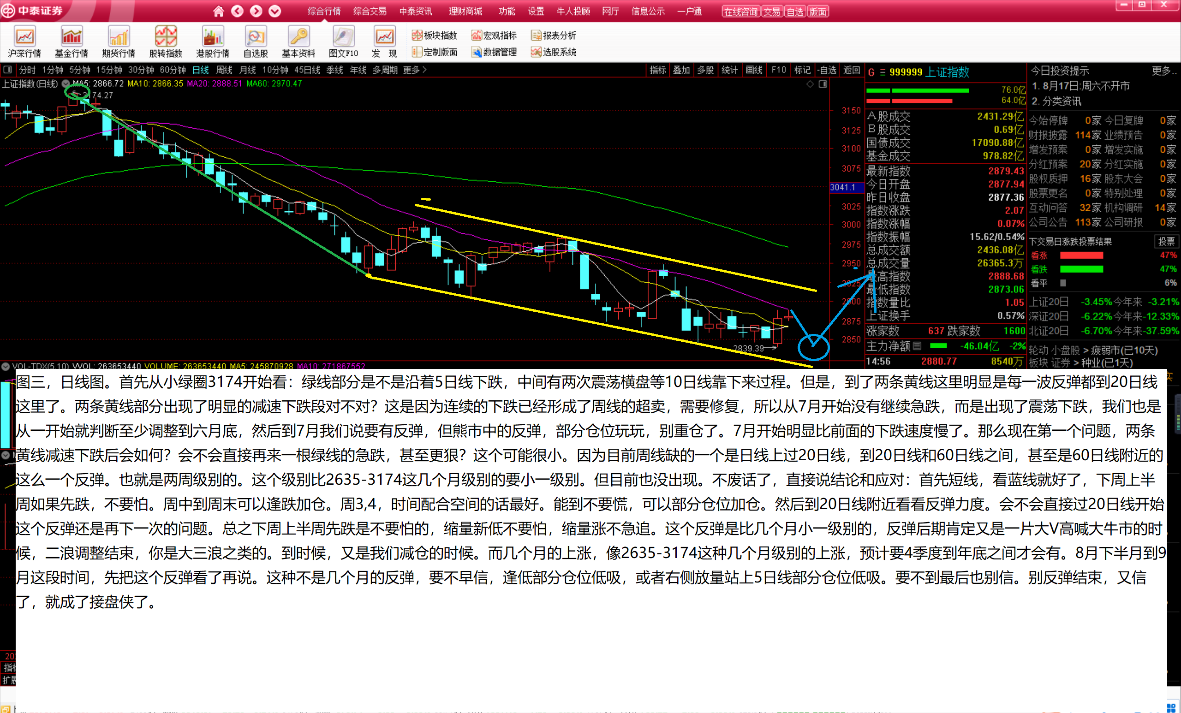This screenshot has width=1181, height=713.
Task: Click the diamond marker toggle above the chart
Action: (x=810, y=84)
